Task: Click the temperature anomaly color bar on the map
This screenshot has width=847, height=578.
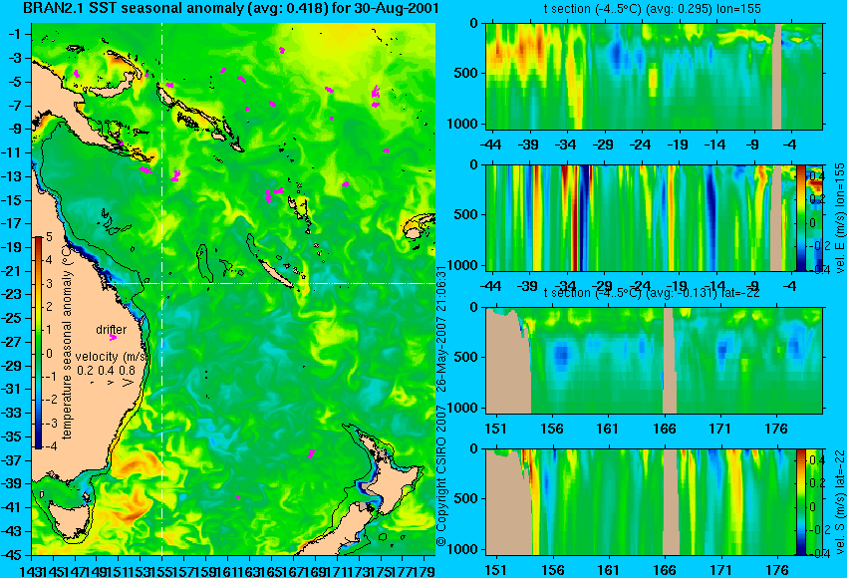Action: click(x=39, y=343)
